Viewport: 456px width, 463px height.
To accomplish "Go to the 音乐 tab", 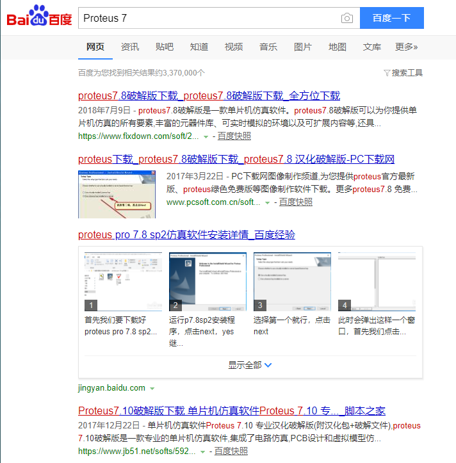I will tap(268, 47).
